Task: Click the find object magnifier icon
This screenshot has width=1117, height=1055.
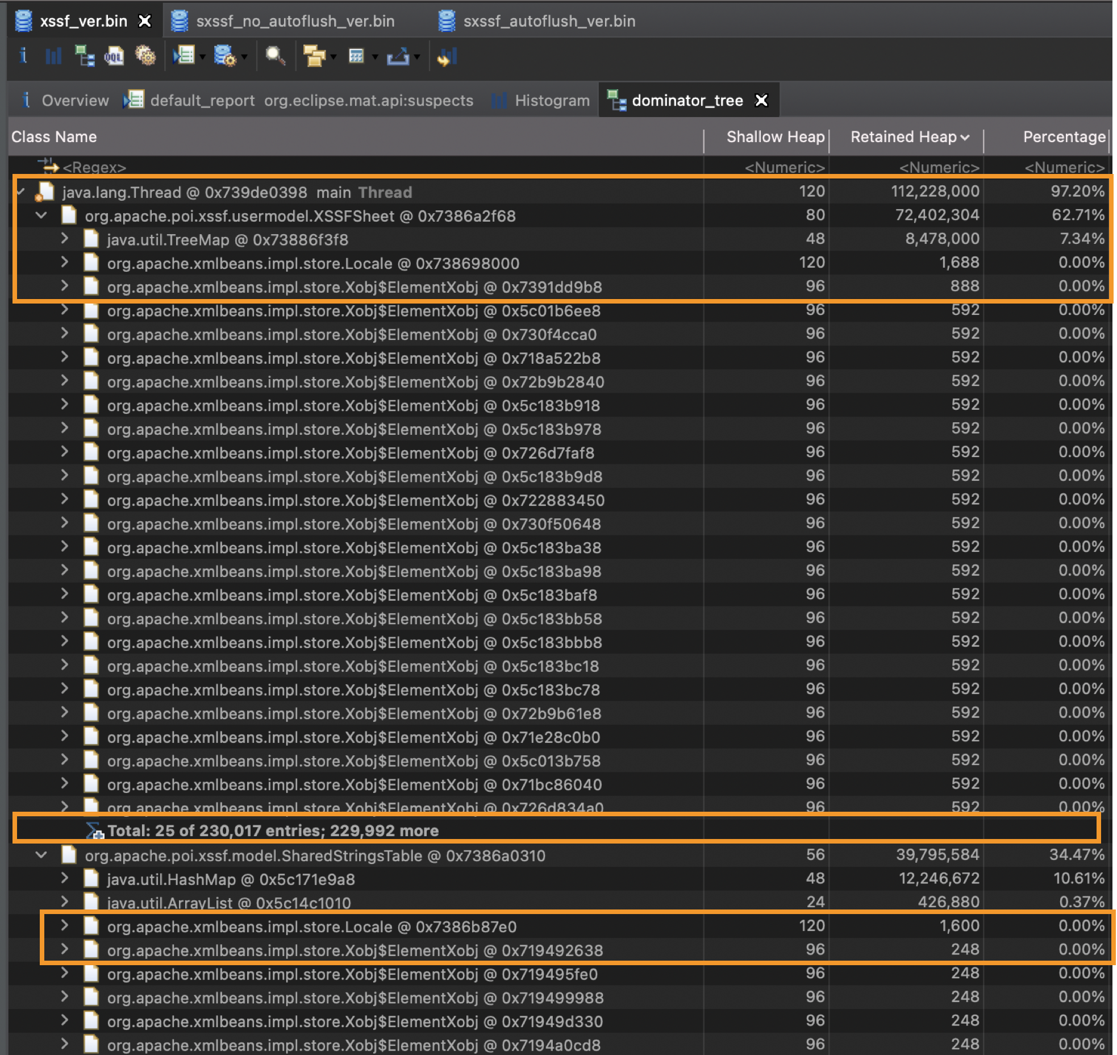Action: pyautogui.click(x=275, y=56)
